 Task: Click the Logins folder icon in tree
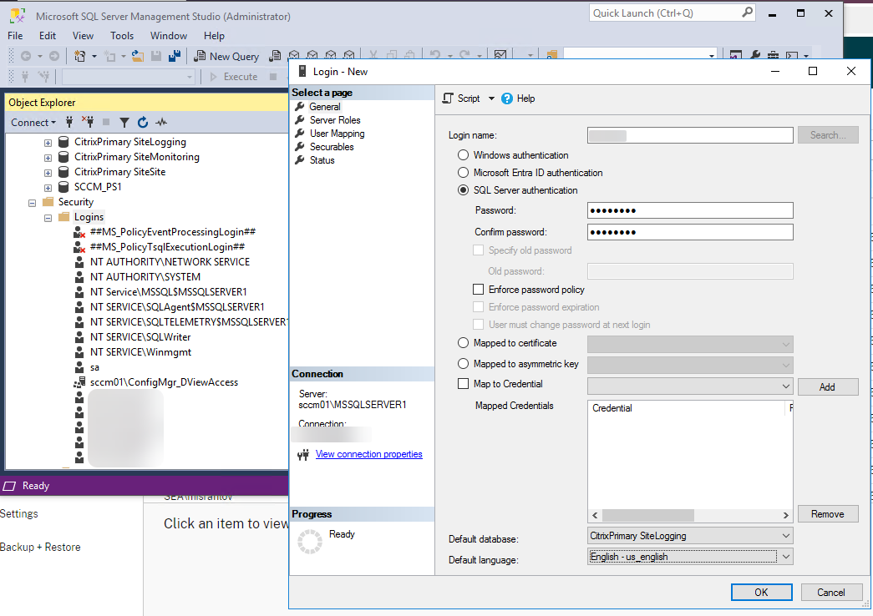[64, 217]
